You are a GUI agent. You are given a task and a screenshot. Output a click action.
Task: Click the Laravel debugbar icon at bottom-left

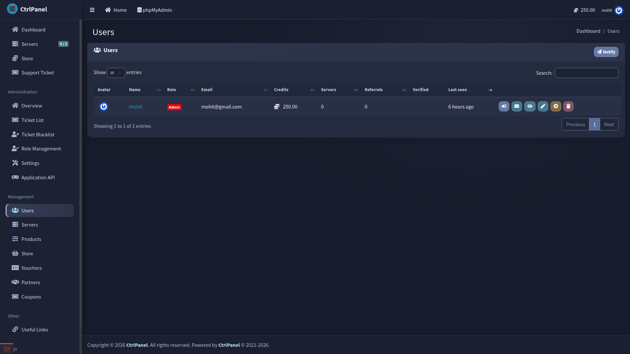(x=7, y=349)
